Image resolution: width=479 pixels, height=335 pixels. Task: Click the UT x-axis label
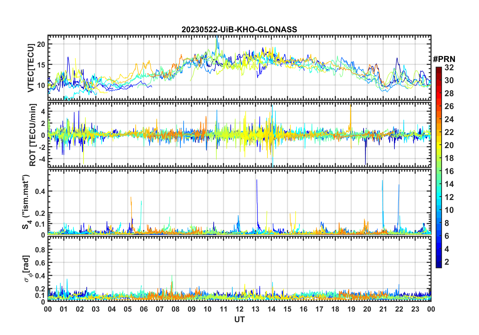239,320
